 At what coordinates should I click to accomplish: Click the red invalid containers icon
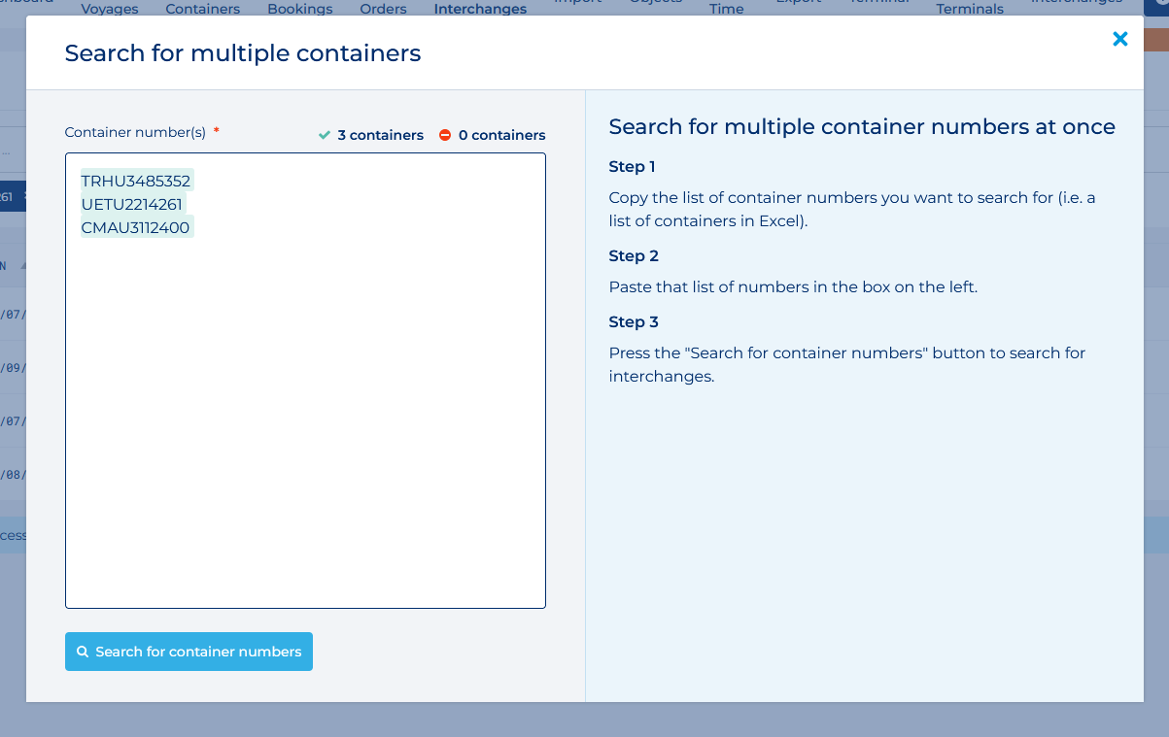click(445, 135)
